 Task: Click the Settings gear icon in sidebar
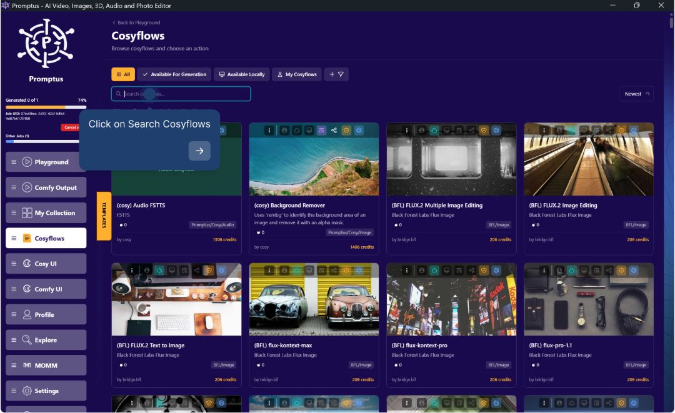point(27,391)
